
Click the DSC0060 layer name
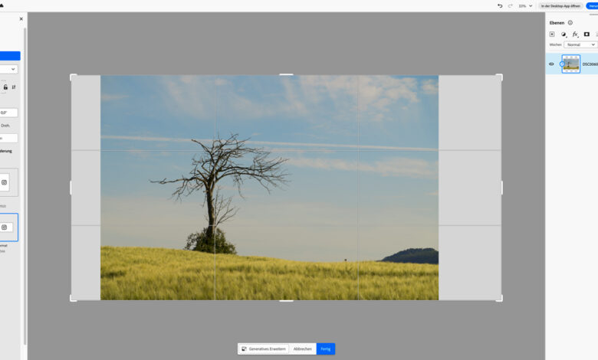[590, 64]
